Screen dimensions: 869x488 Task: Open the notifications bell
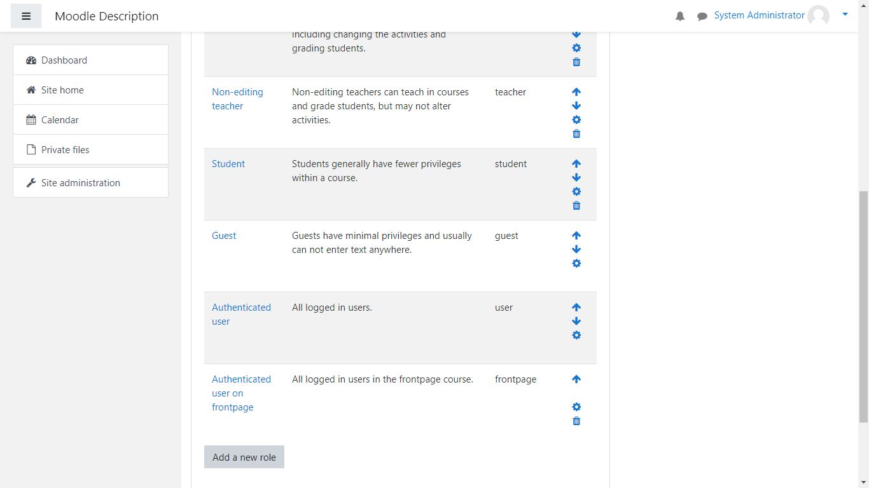[680, 17]
